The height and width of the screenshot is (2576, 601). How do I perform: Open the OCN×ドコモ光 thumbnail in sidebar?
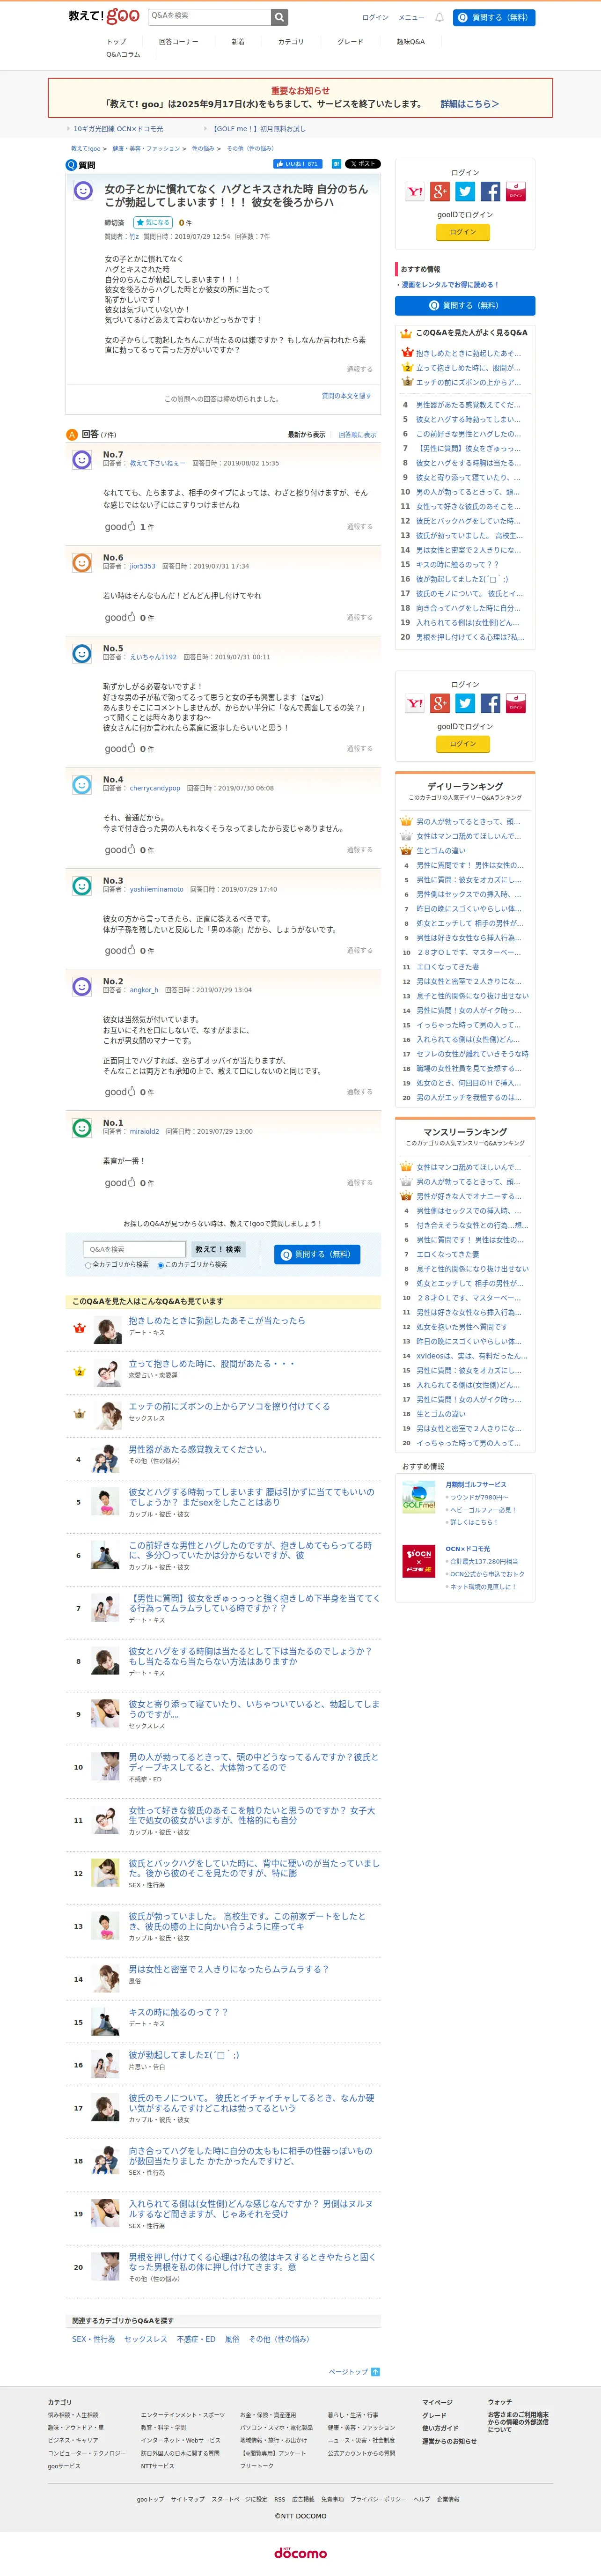pyautogui.click(x=419, y=1560)
